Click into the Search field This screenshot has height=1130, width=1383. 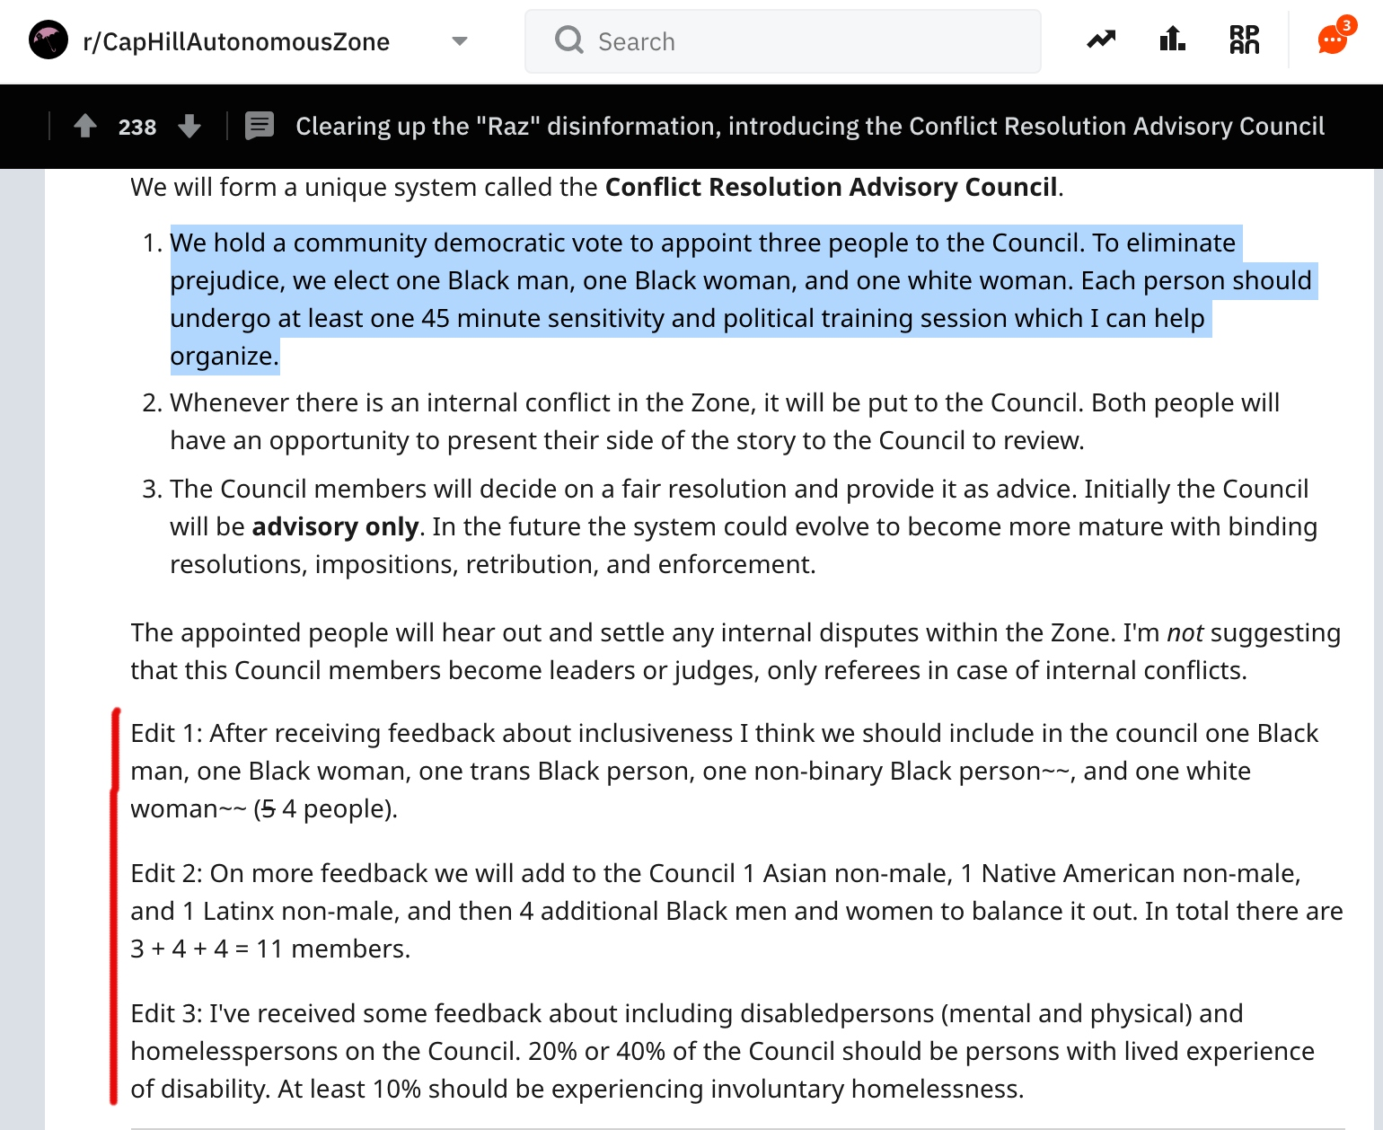[x=808, y=41]
